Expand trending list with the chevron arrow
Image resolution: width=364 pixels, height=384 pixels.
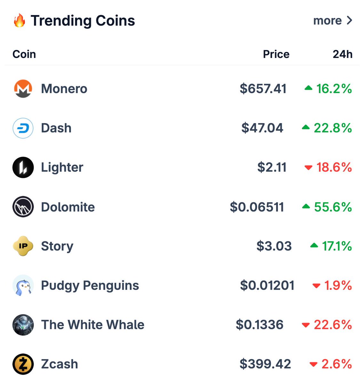pos(350,20)
